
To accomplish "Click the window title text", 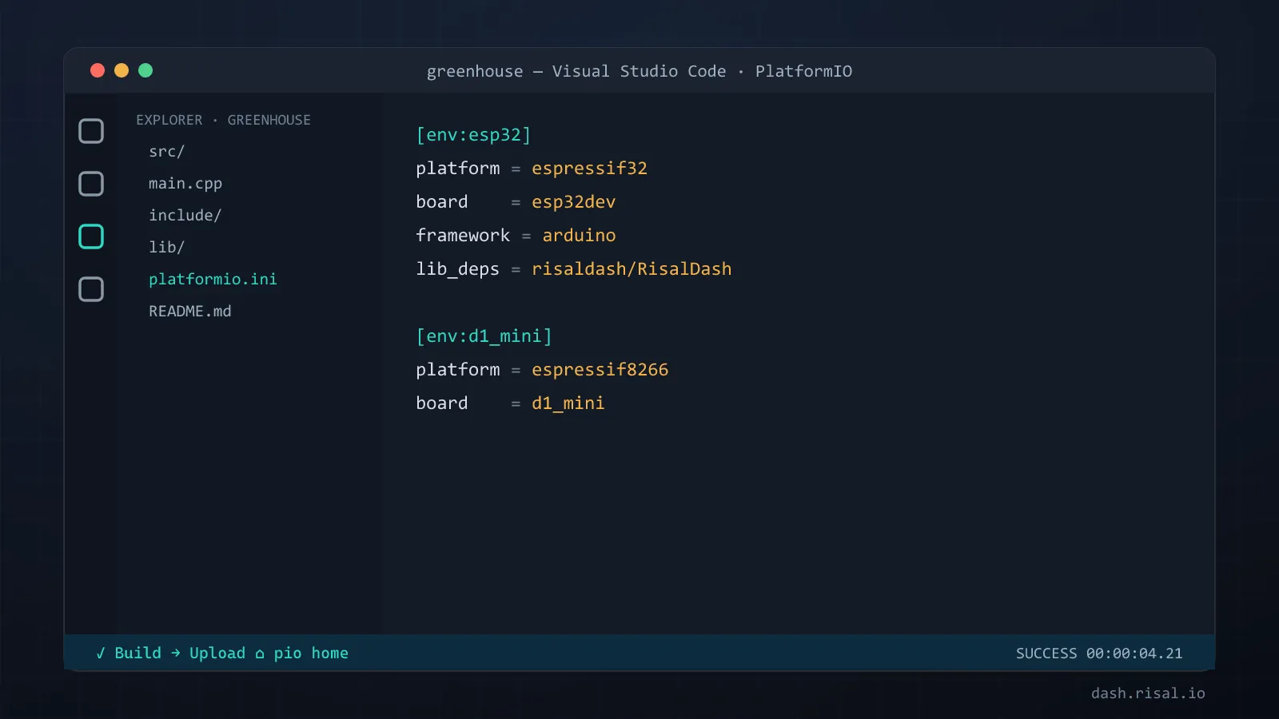I will pos(639,71).
